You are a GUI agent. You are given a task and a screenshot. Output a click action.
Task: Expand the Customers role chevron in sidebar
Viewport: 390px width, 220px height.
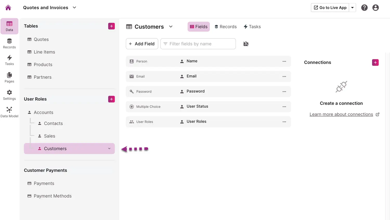point(109,148)
